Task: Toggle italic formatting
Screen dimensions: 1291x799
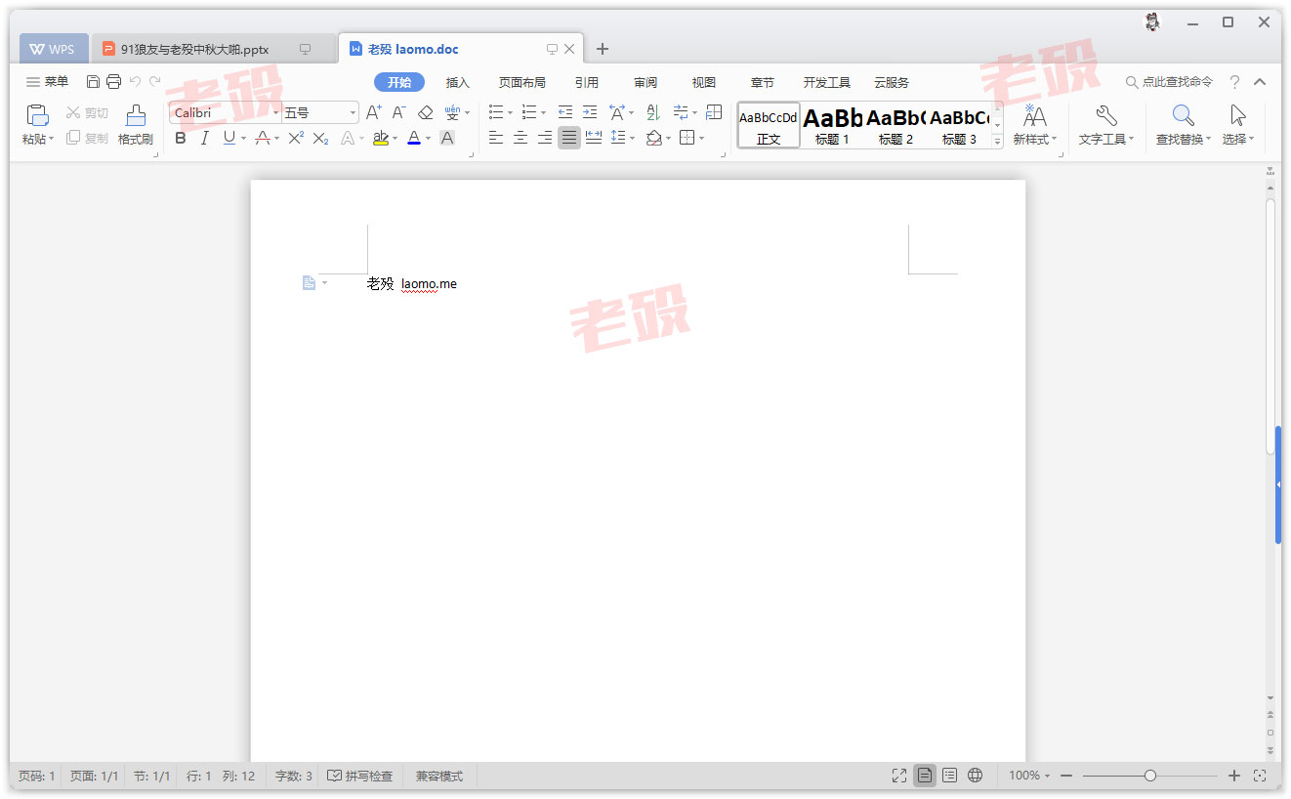Action: click(204, 139)
